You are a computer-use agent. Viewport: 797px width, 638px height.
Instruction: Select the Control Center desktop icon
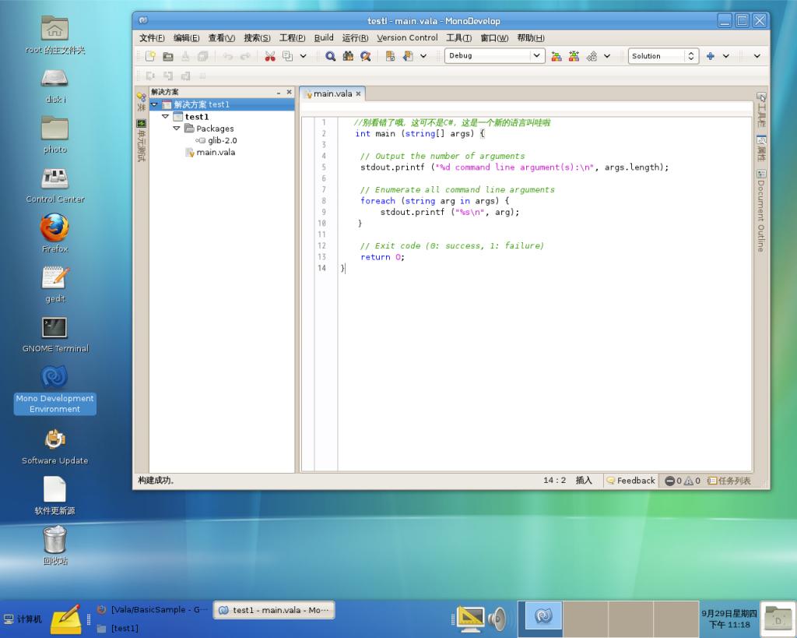tap(55, 184)
